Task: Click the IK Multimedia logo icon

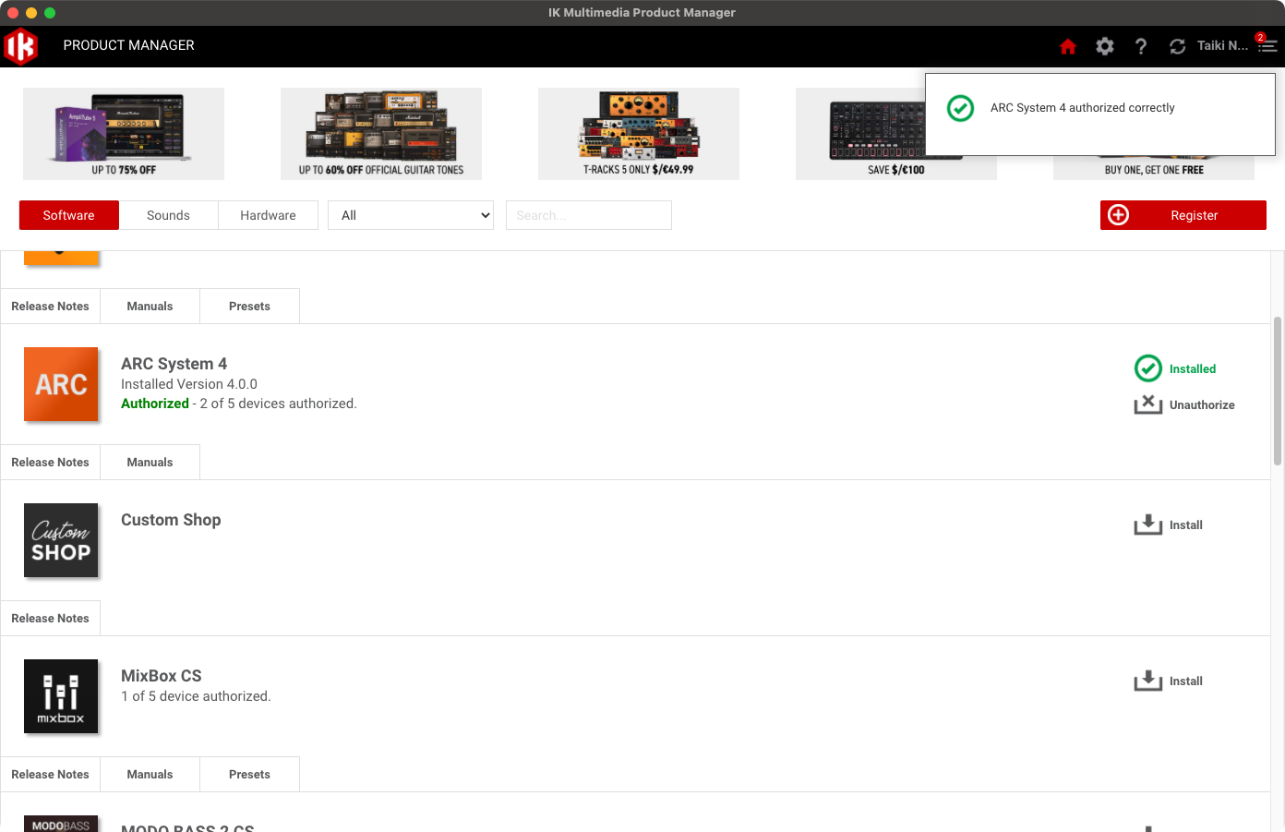Action: pyautogui.click(x=21, y=46)
